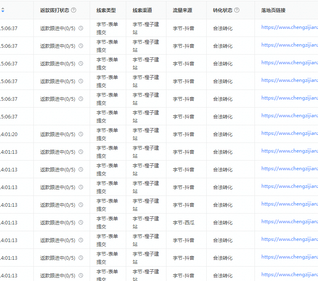Click the clock icon in the third table row
The image size is (318, 281).
tap(81, 63)
